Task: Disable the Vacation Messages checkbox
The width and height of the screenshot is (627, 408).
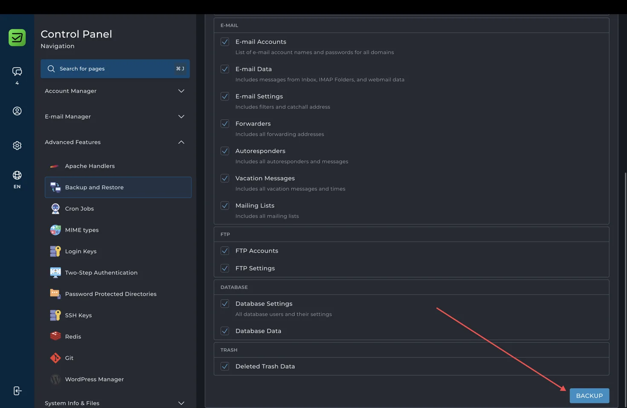Action: [x=225, y=178]
